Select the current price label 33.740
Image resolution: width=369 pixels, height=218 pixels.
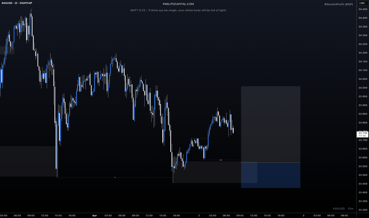[363, 133]
